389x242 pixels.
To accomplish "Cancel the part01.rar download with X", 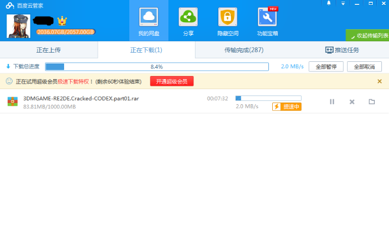I will point(352,101).
